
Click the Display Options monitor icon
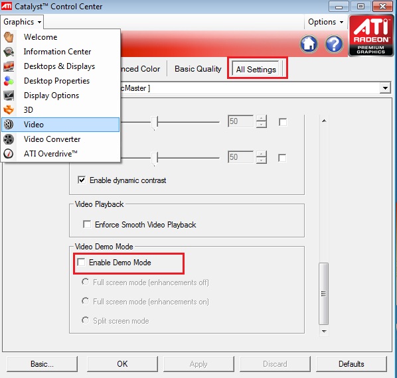[9, 95]
